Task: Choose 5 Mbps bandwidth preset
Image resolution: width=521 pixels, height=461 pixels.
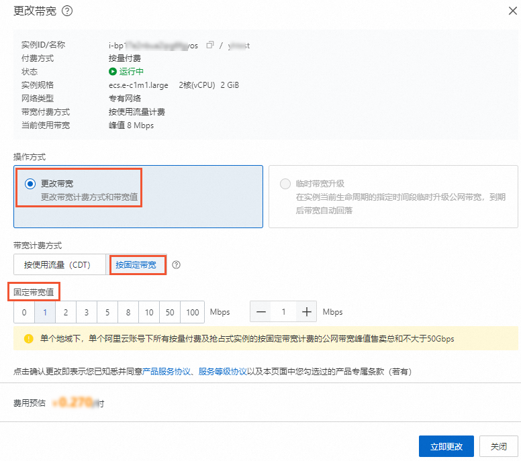Action: (x=107, y=312)
